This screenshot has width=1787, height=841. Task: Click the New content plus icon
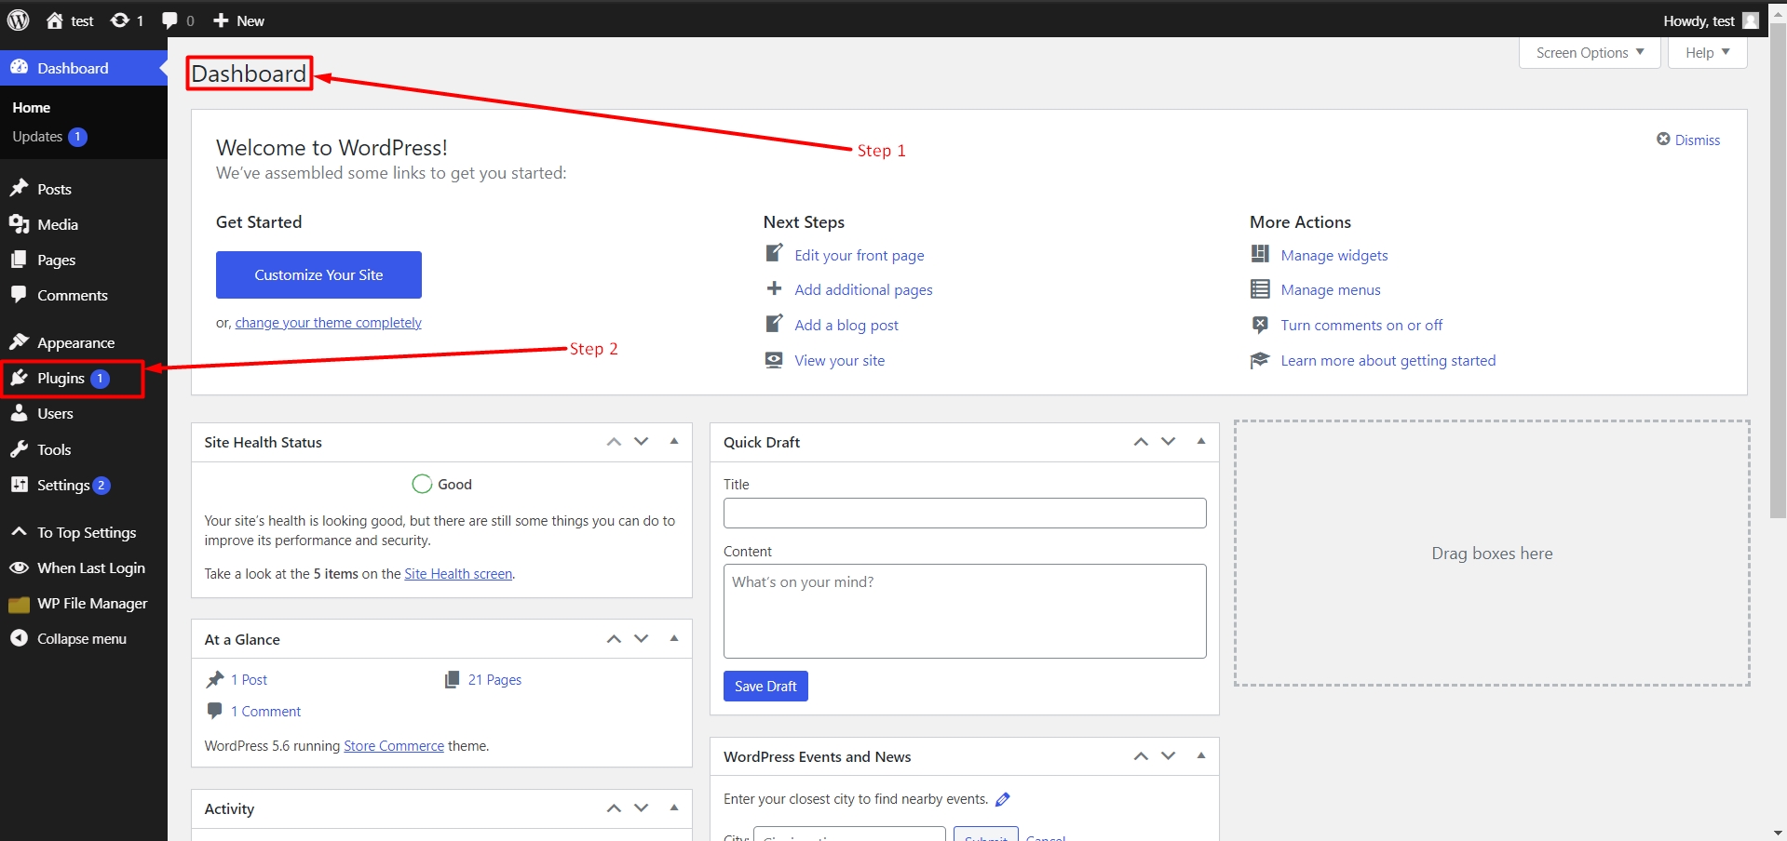221,20
